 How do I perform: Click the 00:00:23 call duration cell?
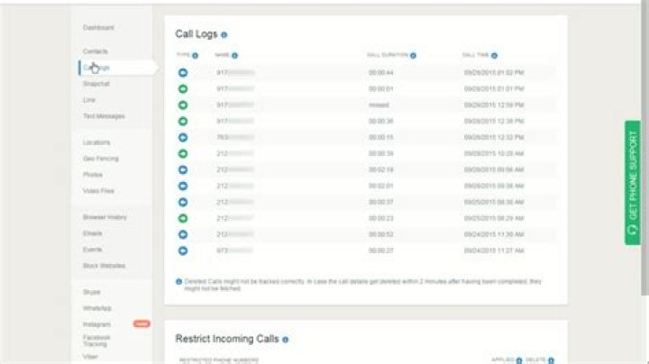coord(380,218)
